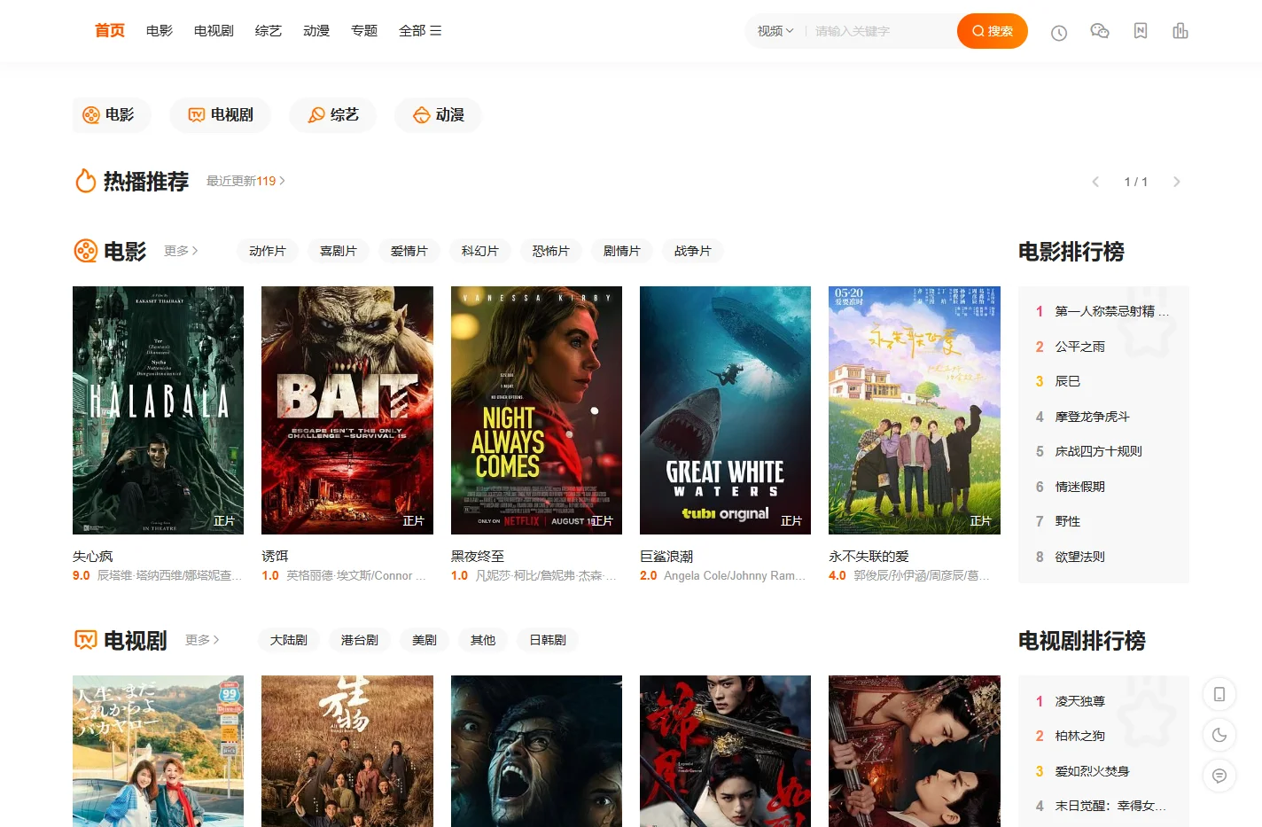This screenshot has height=827, width=1262.
Task: Open the message feedback floating icon
Action: [1219, 776]
